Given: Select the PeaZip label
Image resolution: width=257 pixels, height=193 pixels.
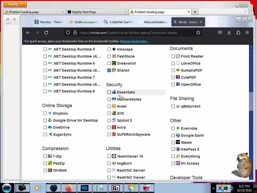Looking at the screenshot, I should (59, 163).
